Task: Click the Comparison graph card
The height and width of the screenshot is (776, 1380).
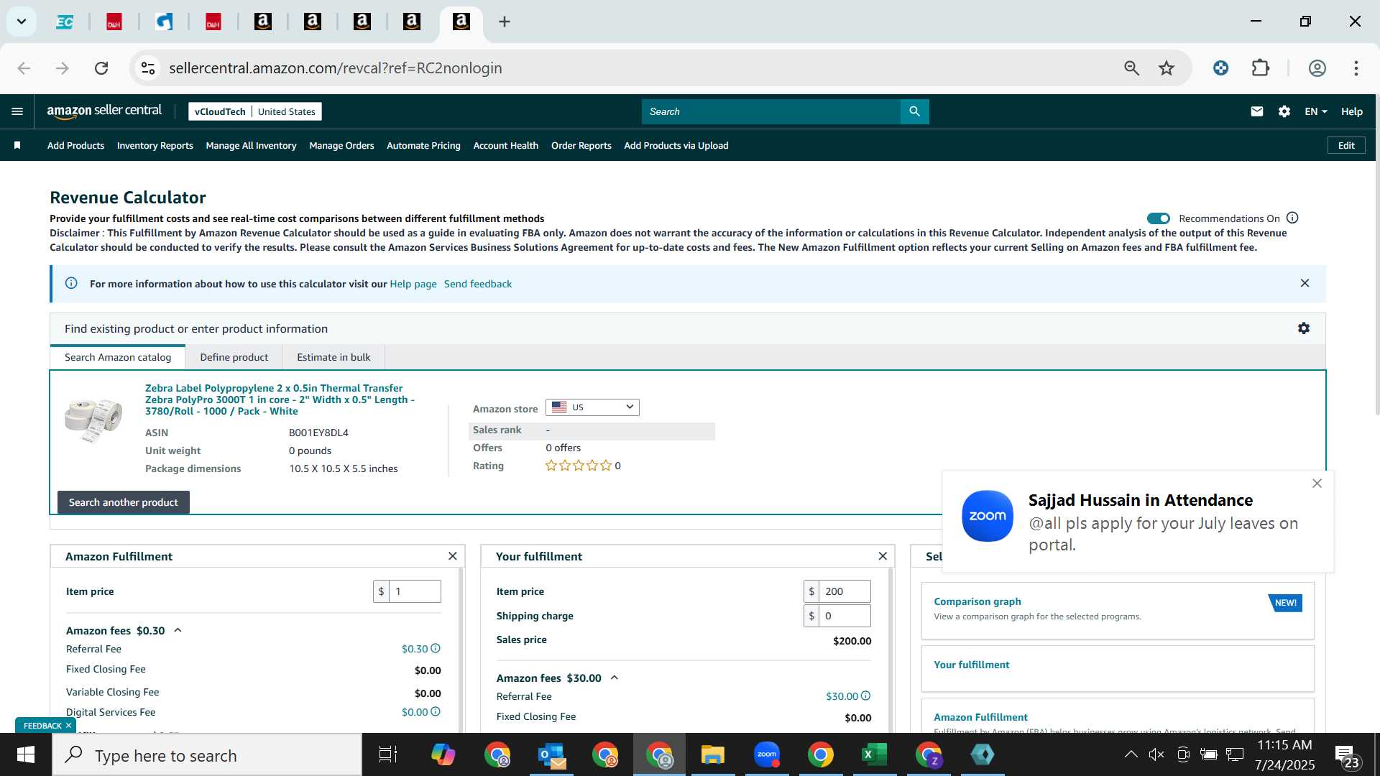Action: coord(1117,610)
